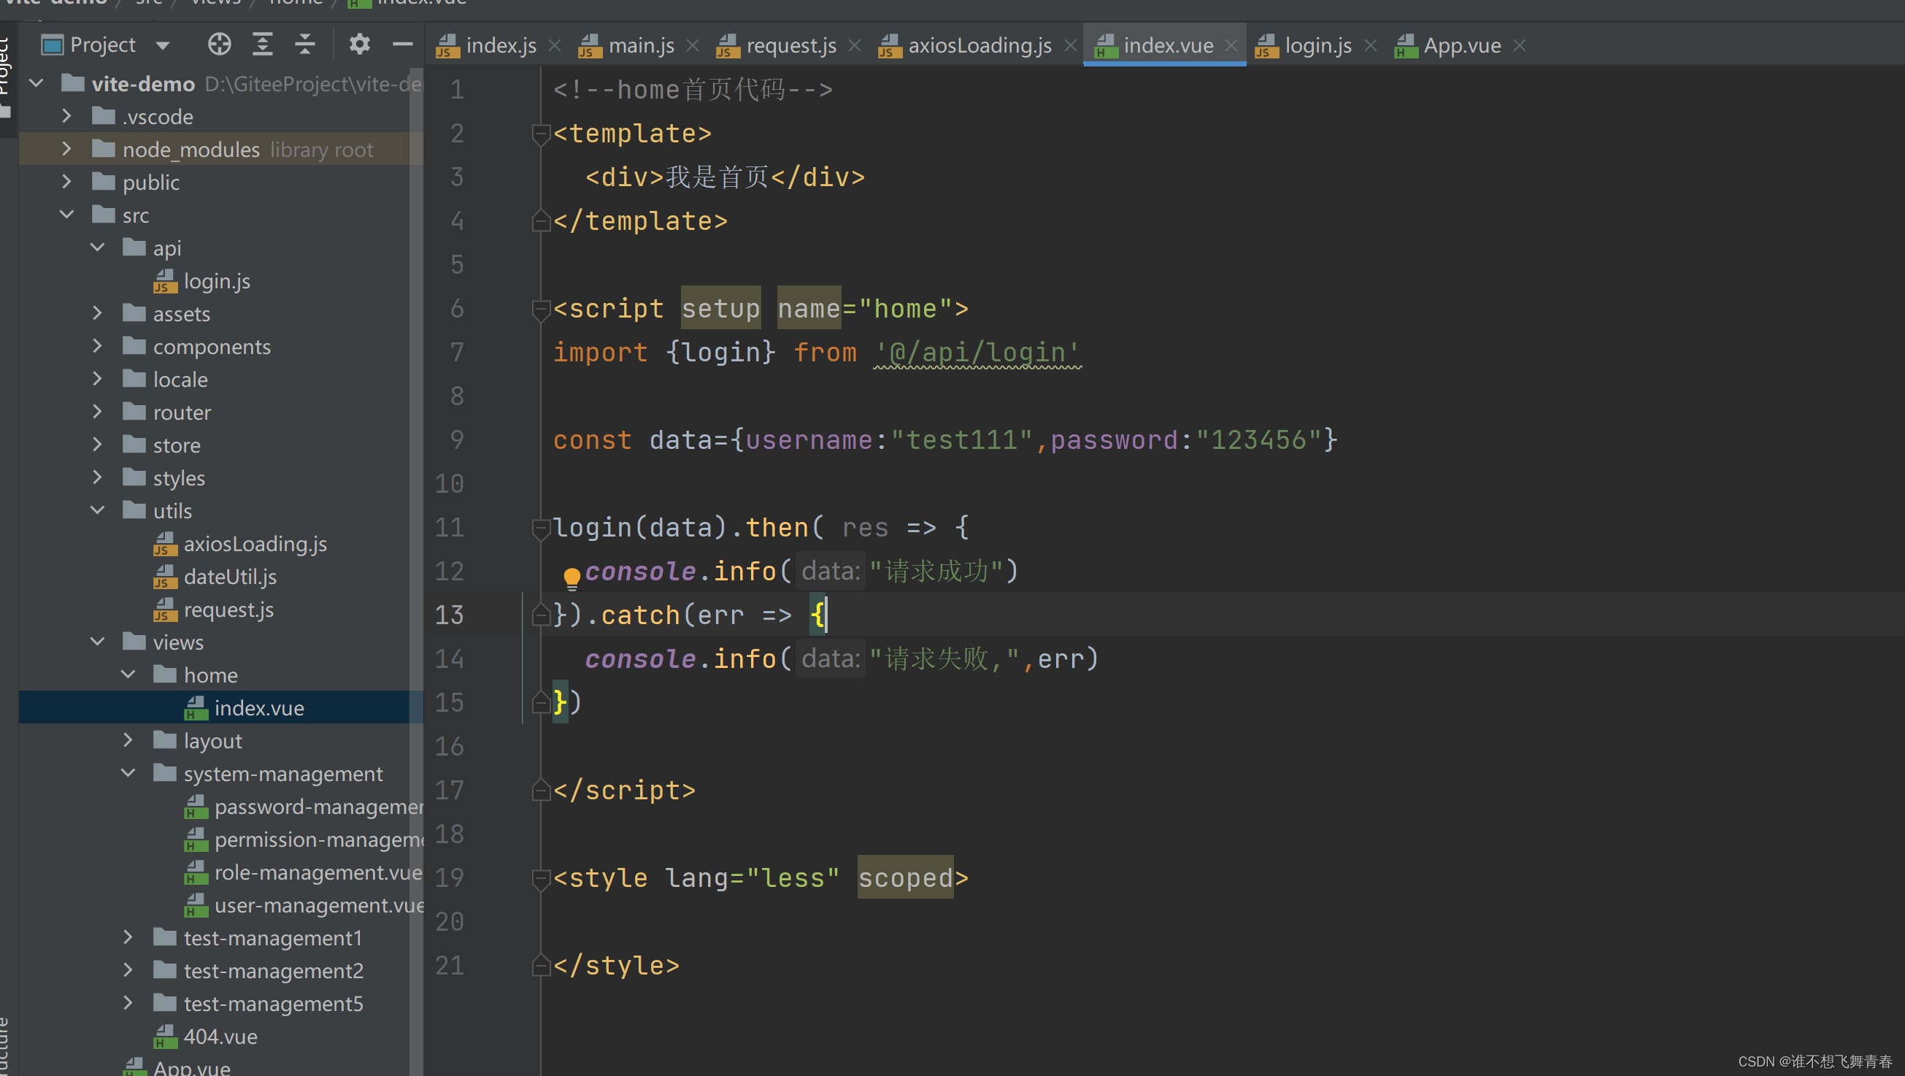
Task: Click the locate/select opened file crosshair icon
Action: 219,45
